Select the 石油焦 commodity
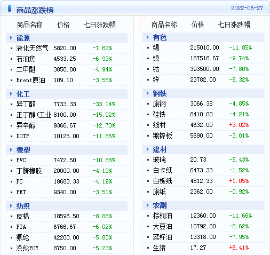This screenshot has width=270, height=255. coord(26,59)
